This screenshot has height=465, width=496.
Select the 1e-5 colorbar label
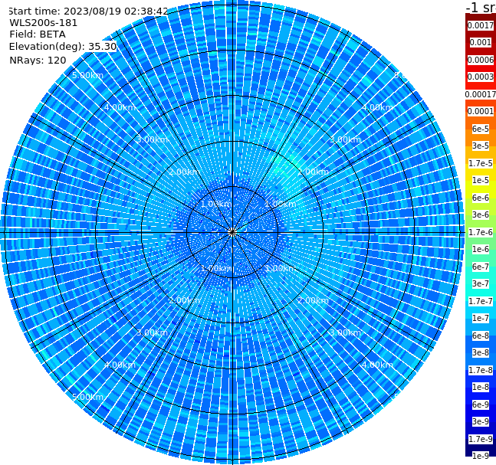[x=481, y=181]
